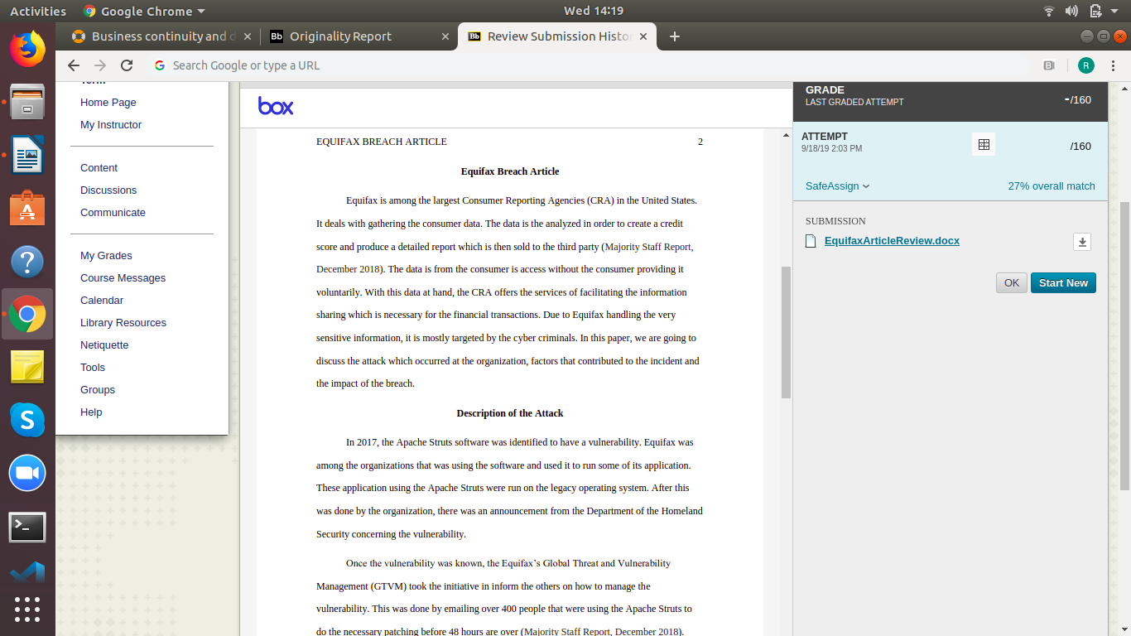Image resolution: width=1131 pixels, height=636 pixels.
Task: Click the OK button
Action: [x=1012, y=283]
